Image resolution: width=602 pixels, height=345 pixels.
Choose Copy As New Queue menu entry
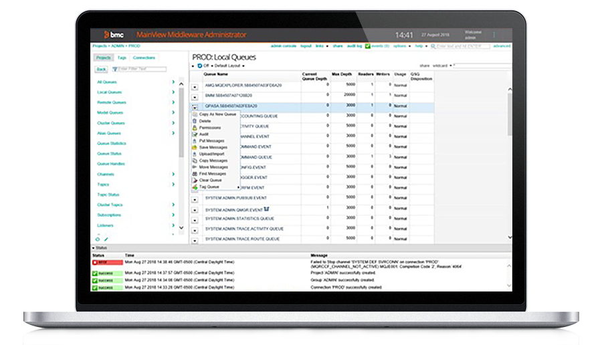pos(217,114)
